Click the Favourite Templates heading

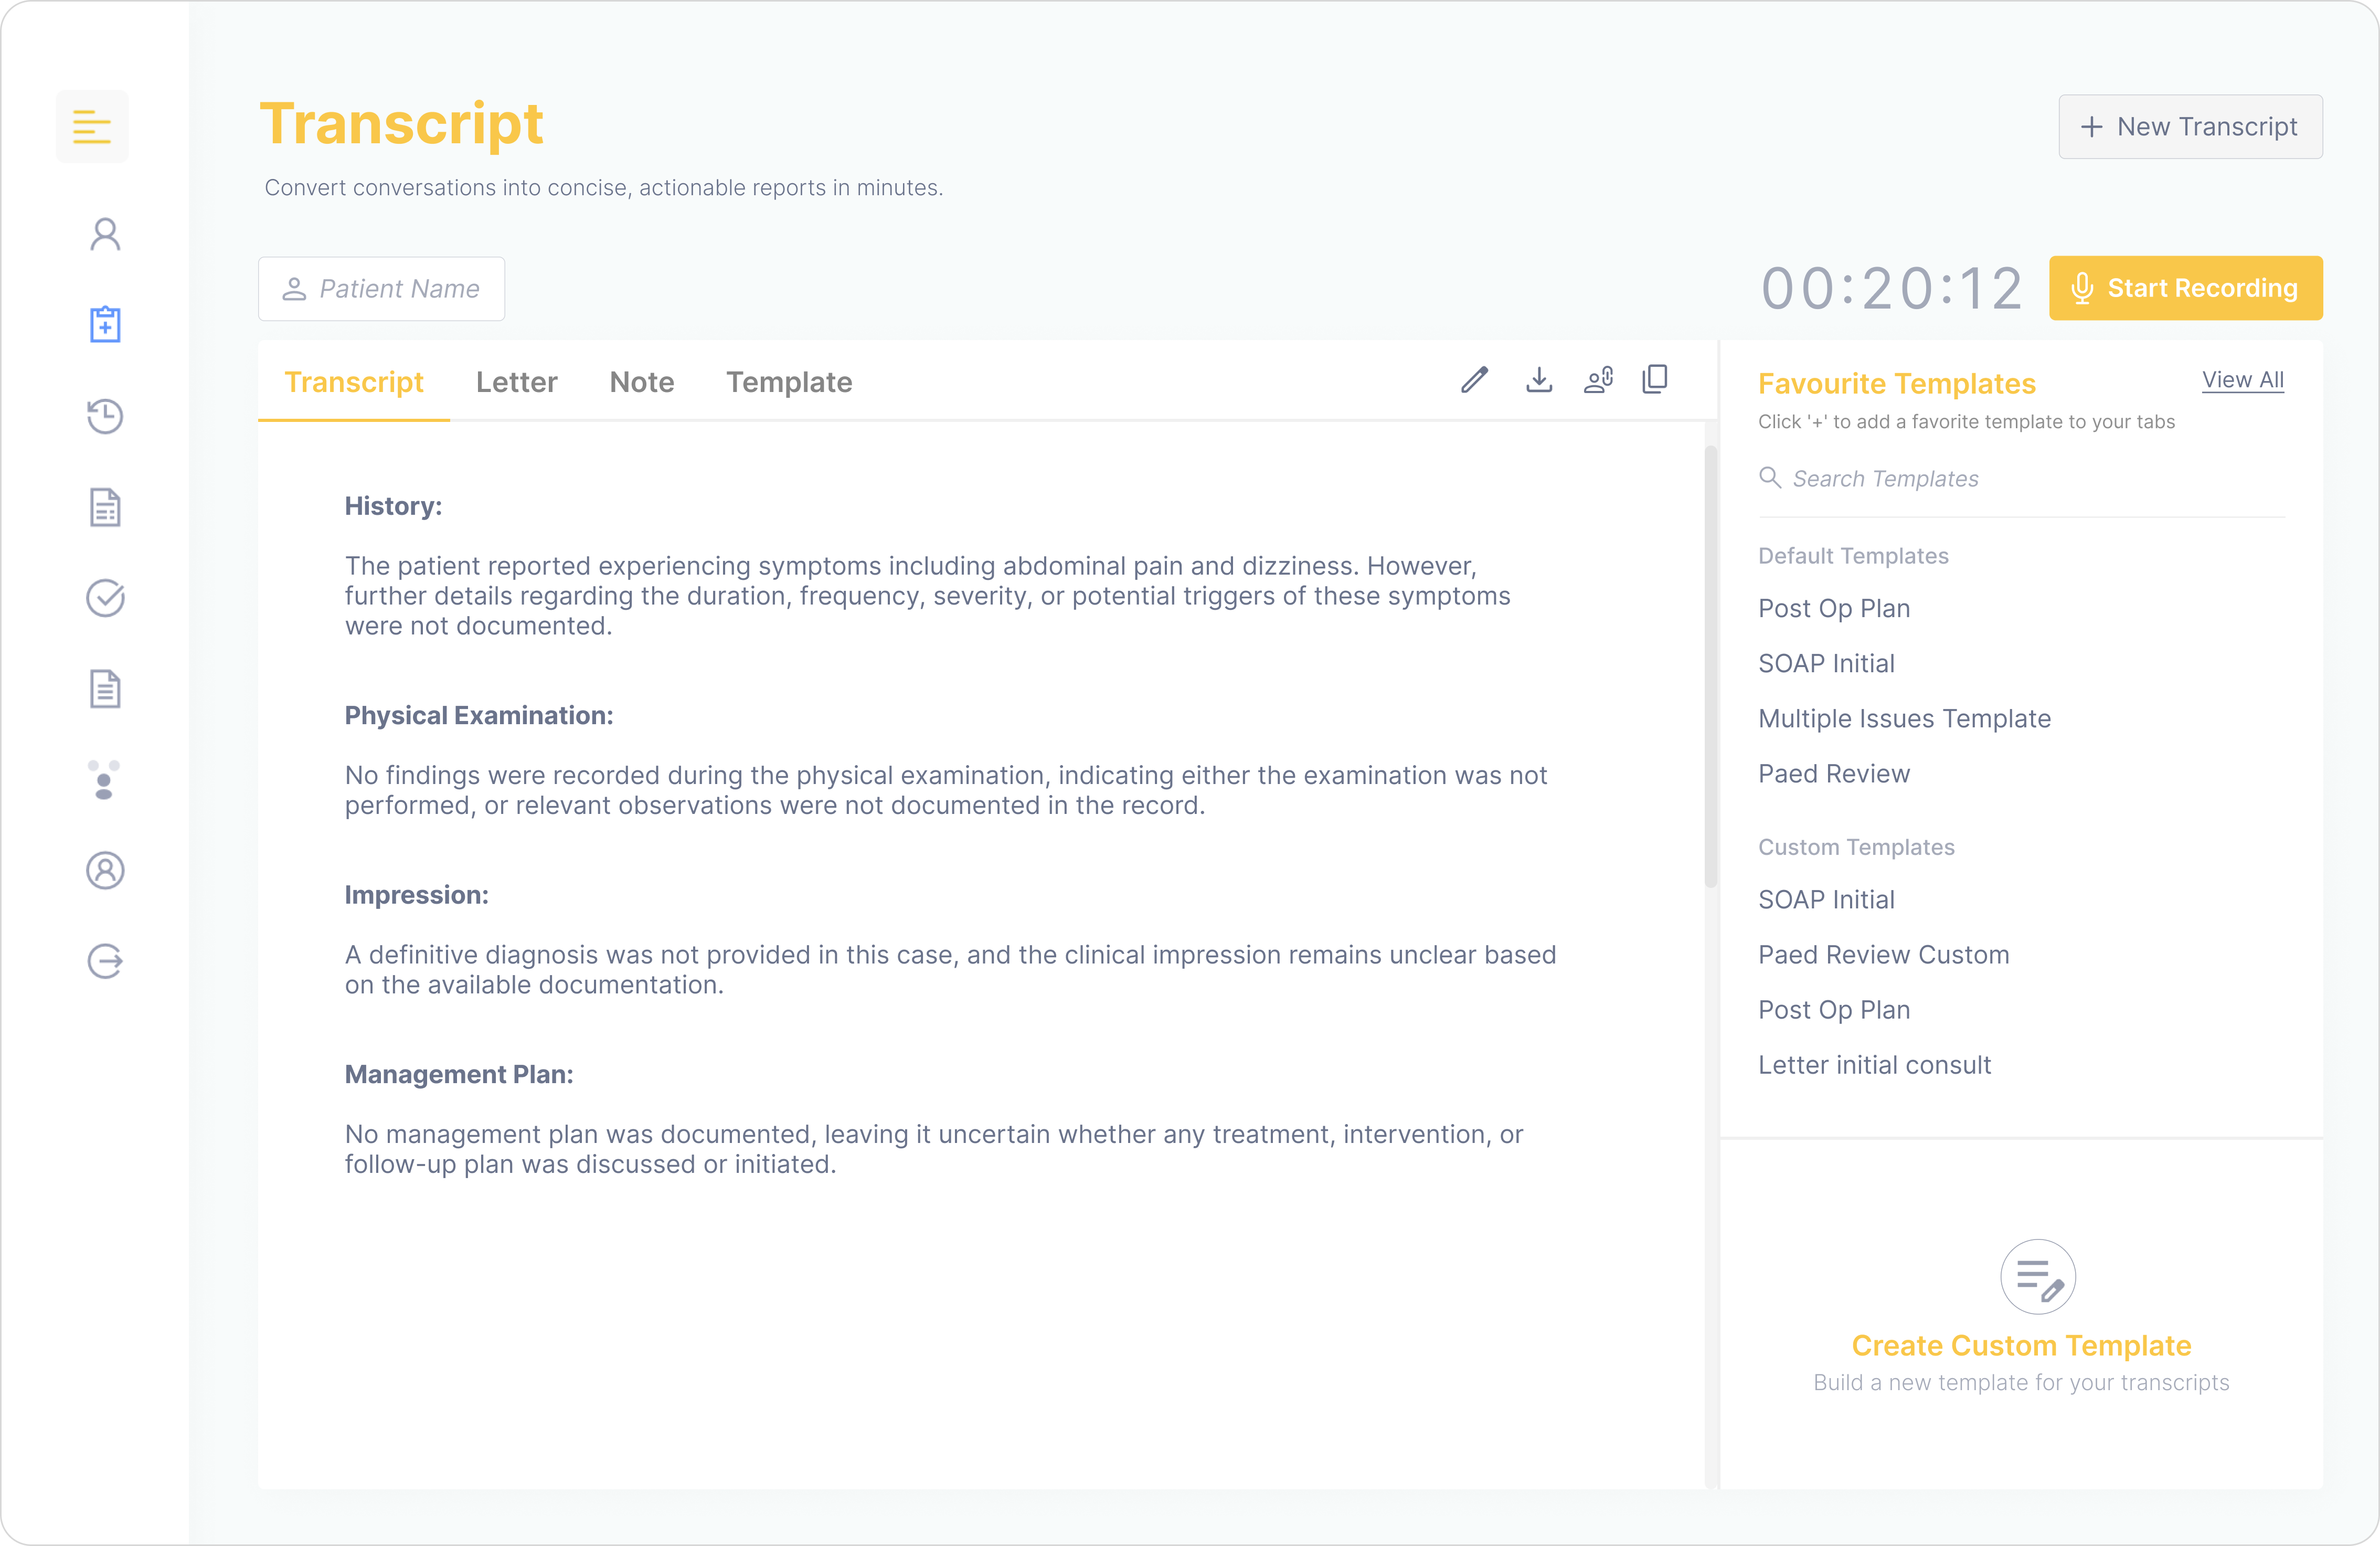tap(1896, 383)
